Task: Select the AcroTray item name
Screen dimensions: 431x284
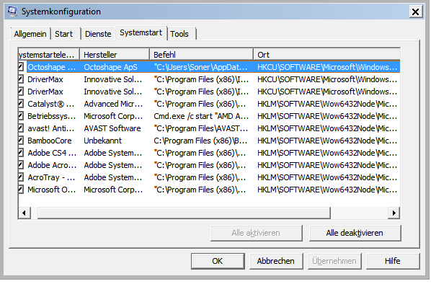Action: (51, 177)
